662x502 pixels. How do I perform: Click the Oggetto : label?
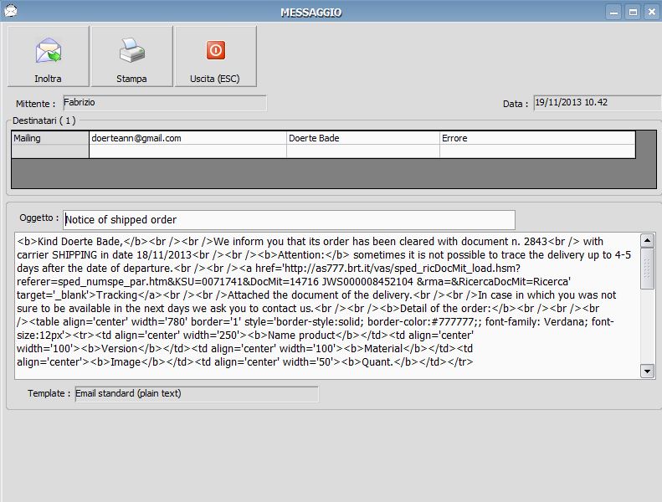coord(38,218)
